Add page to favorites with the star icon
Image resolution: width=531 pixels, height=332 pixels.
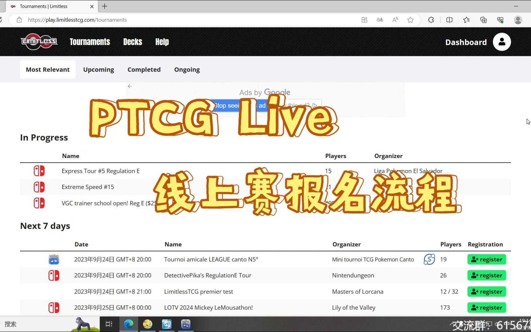coord(411,20)
